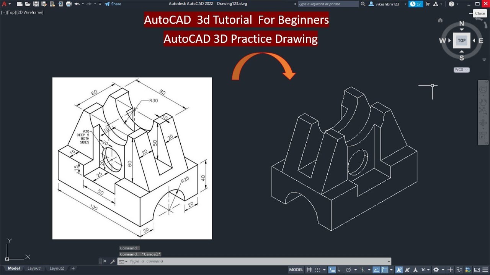The height and width of the screenshot is (275, 490).
Task: Open [2D Wireframe] visual style menu
Action: tap(29, 12)
